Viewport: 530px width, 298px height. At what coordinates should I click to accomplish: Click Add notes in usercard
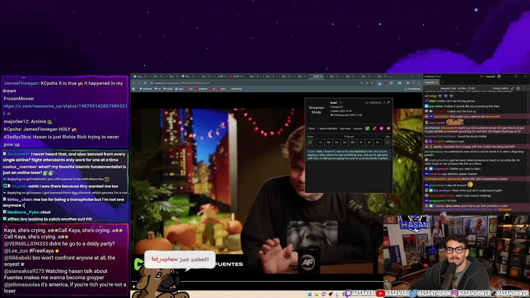tap(345, 128)
